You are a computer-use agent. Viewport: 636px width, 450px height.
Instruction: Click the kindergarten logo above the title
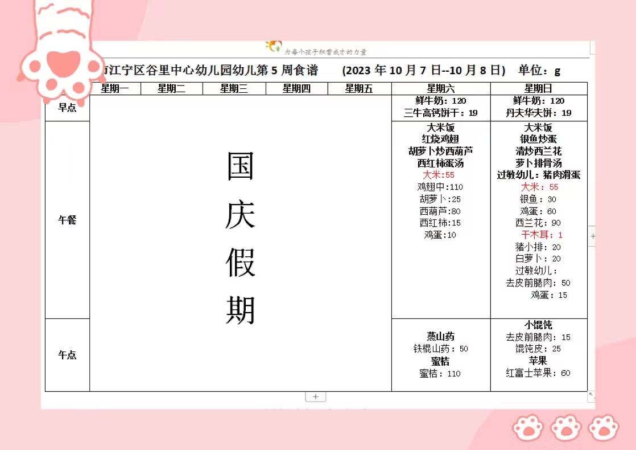(274, 46)
